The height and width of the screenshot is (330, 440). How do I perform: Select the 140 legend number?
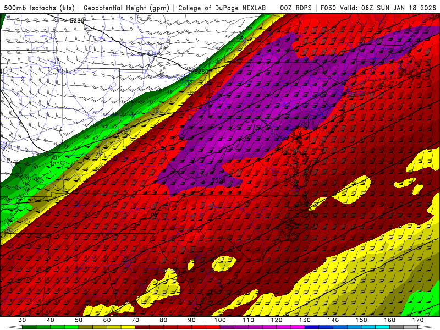(x=333, y=320)
